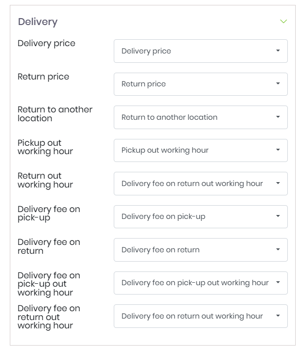Open the Return price dropdown
Screen dimensions: 305x350
coord(200,84)
